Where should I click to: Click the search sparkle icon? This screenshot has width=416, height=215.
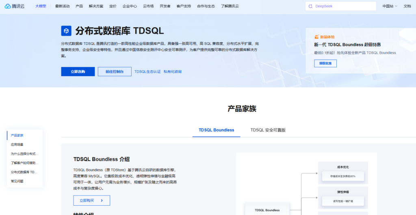310,6
